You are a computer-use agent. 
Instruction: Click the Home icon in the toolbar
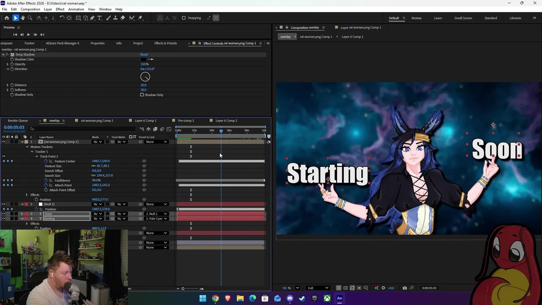tap(7, 18)
